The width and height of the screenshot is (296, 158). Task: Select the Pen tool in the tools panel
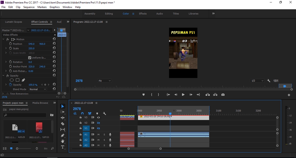[63, 135]
